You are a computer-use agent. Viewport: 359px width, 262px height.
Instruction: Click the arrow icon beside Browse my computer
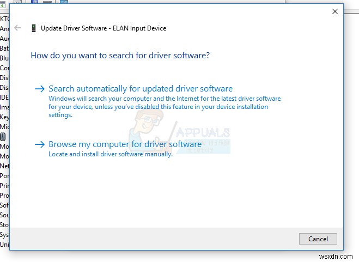[x=40, y=144]
